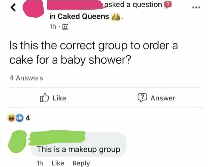Reply to the makeup group comment
The image size is (208, 167).
(x=81, y=163)
